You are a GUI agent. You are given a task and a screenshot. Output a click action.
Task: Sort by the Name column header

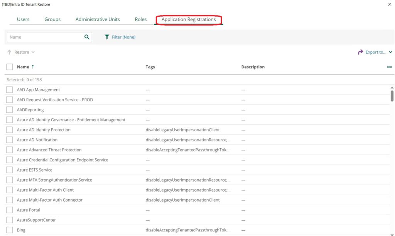point(23,67)
